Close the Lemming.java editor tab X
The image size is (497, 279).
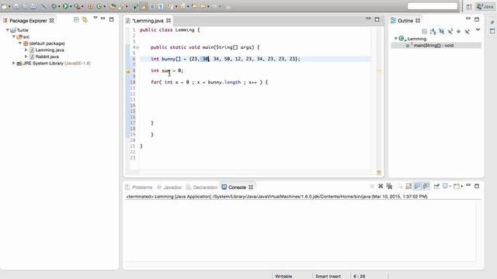point(169,21)
